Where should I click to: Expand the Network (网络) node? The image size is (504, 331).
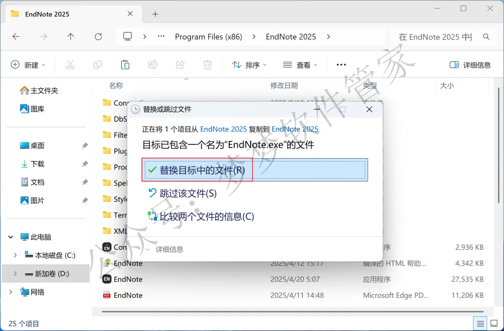point(11,292)
